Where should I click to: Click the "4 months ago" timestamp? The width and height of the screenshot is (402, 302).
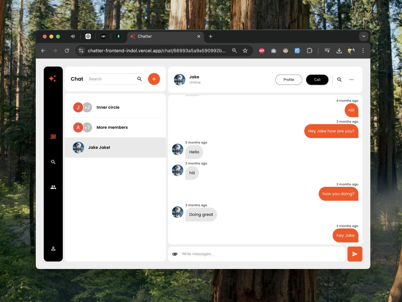pyautogui.click(x=347, y=101)
